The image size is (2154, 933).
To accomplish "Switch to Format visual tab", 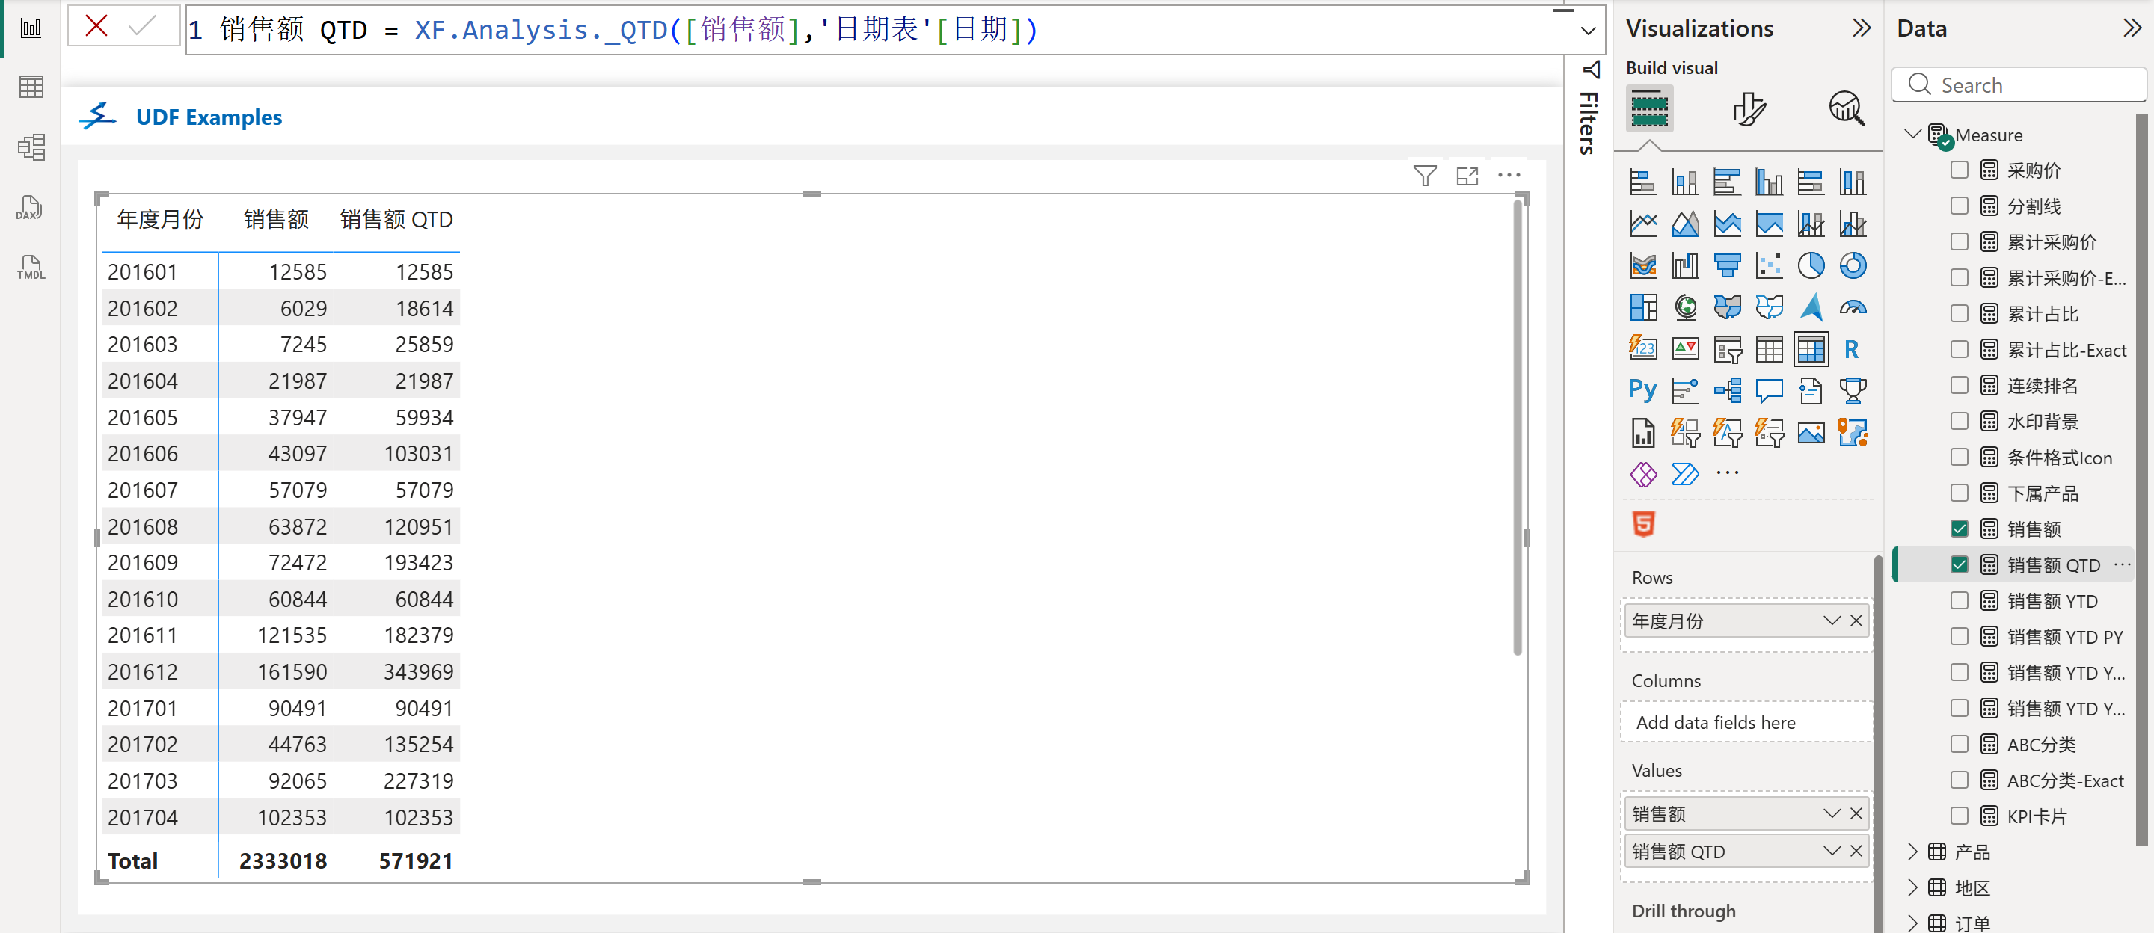I will coord(1749,109).
